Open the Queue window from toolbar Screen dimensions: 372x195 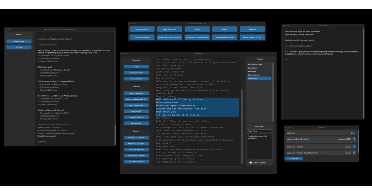197,29
